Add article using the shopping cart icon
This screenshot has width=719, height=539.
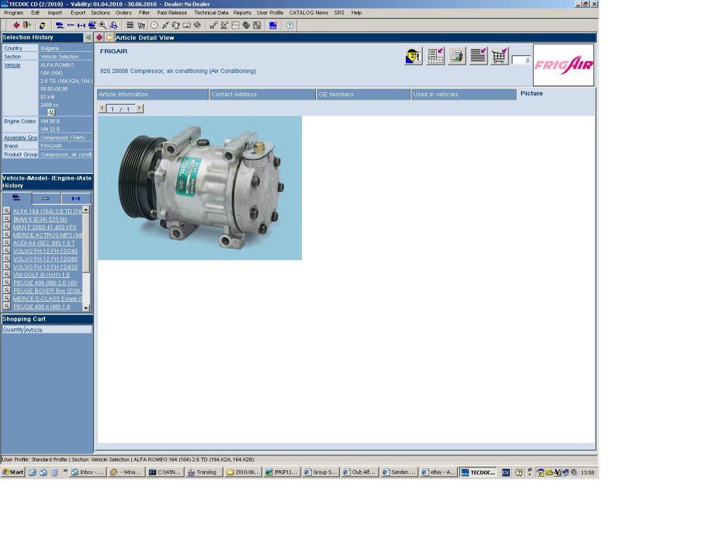coord(499,57)
